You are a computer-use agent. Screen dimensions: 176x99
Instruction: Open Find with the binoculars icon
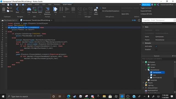[x=29, y=9]
